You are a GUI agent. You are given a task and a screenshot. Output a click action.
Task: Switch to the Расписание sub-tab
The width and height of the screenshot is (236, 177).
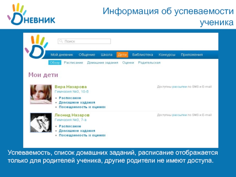(73, 63)
